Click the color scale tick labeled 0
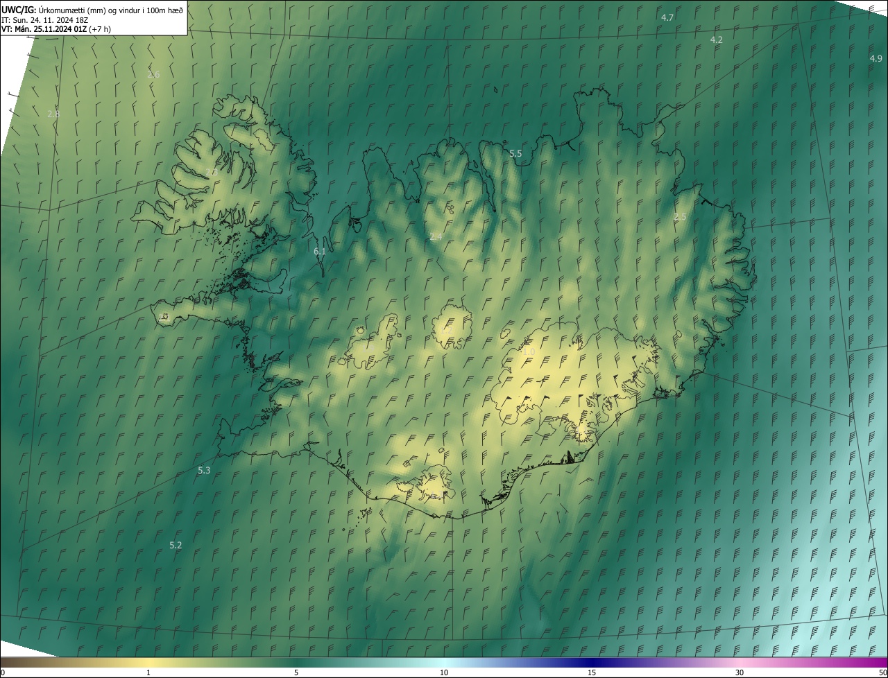 [3, 672]
